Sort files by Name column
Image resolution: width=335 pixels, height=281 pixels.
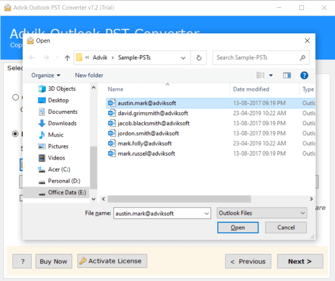tap(115, 89)
